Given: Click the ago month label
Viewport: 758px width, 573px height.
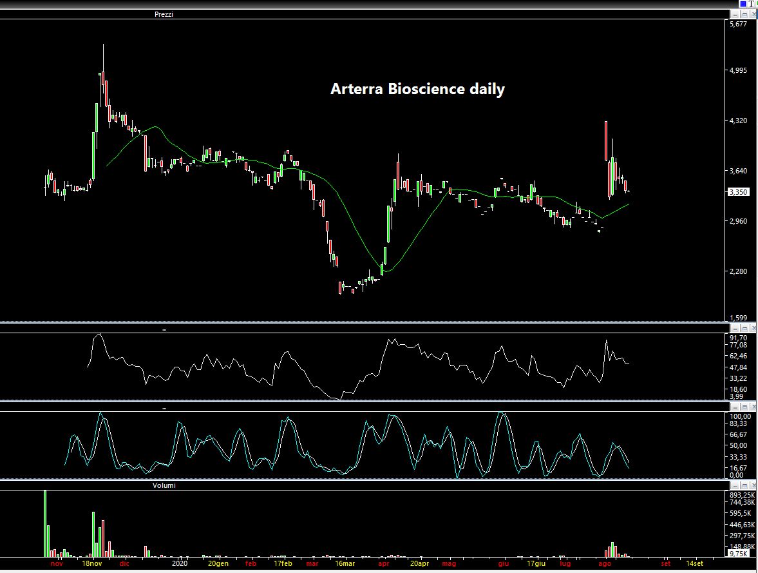Looking at the screenshot, I should pyautogui.click(x=605, y=564).
